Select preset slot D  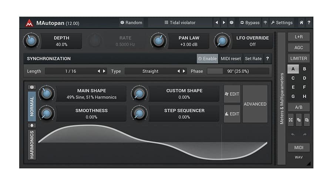(x=305, y=78)
